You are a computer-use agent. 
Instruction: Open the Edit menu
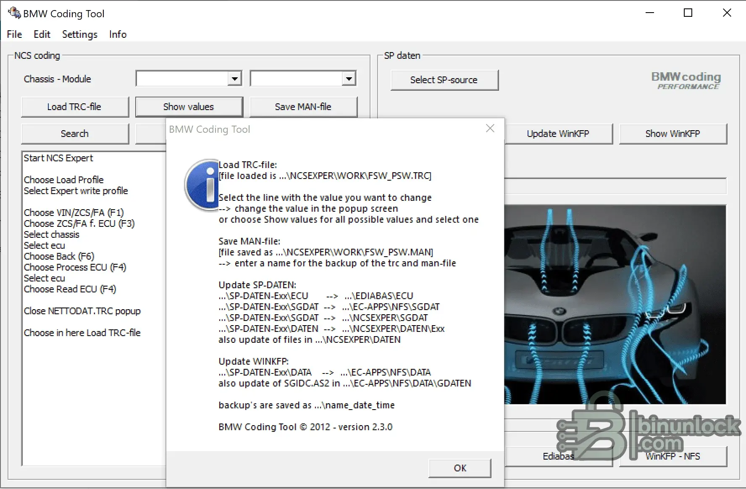point(42,34)
